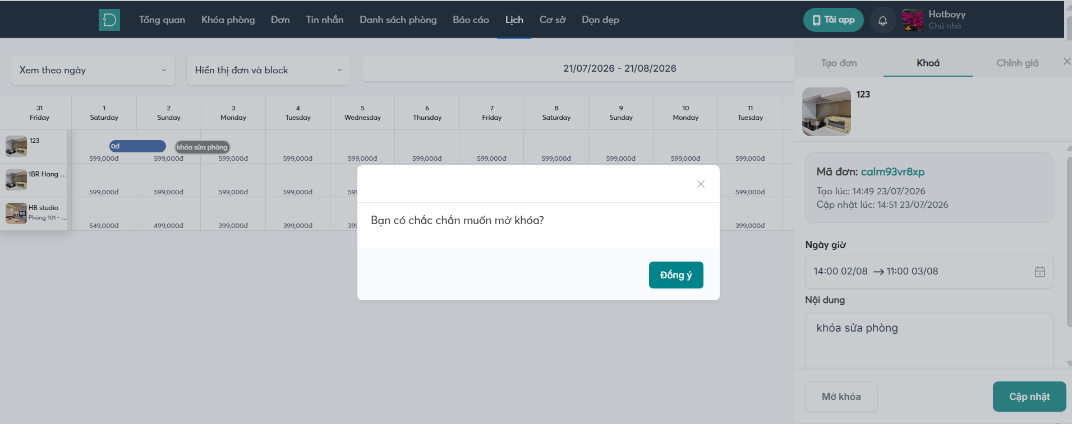Switch to the Tạo đơn tab

839,63
